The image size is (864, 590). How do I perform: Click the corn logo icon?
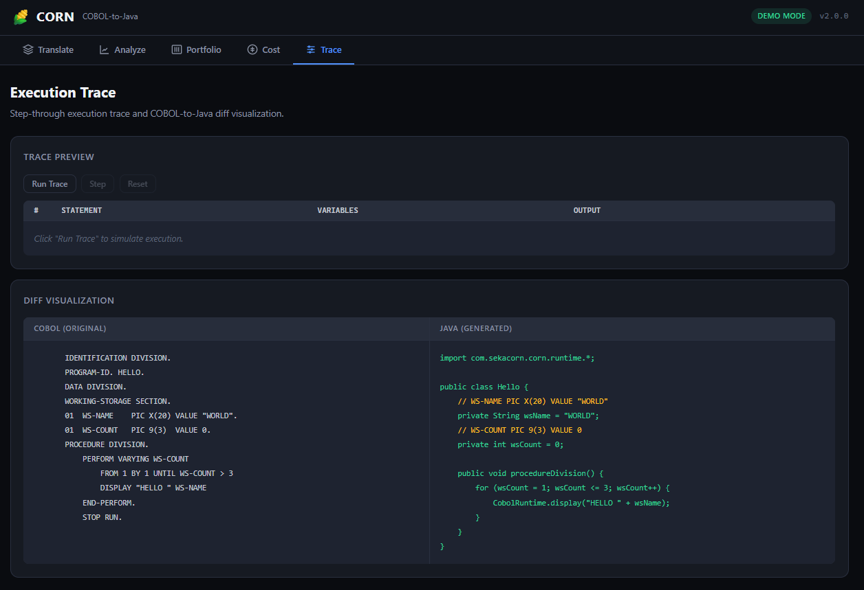click(21, 17)
